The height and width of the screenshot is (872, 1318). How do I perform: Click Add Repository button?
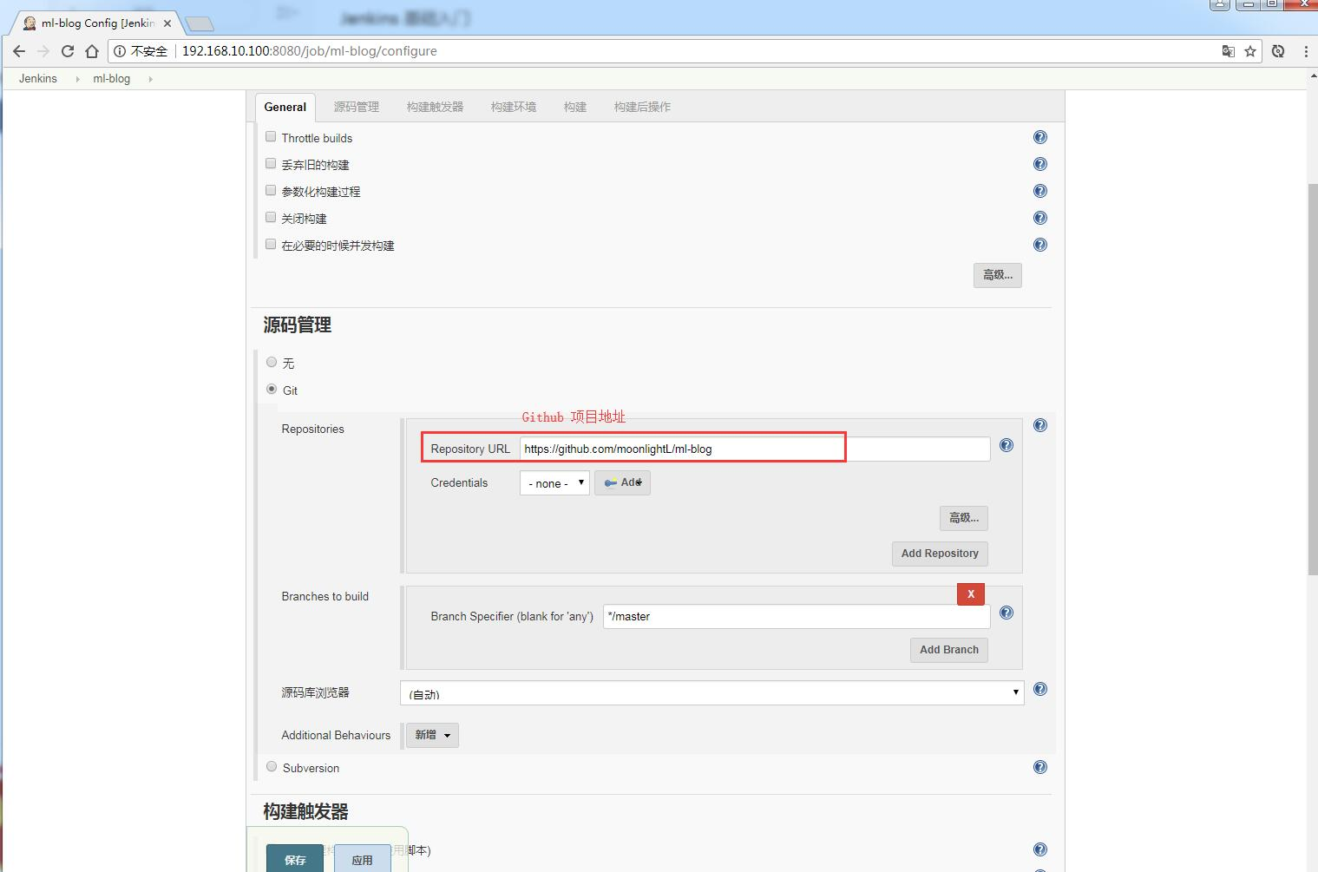click(x=940, y=554)
